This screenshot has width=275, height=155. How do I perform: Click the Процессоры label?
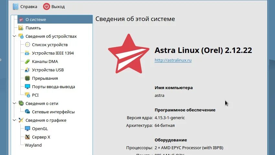pos(139,148)
